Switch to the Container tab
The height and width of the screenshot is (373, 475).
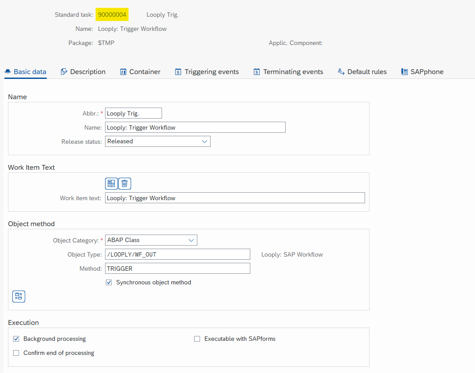click(140, 72)
